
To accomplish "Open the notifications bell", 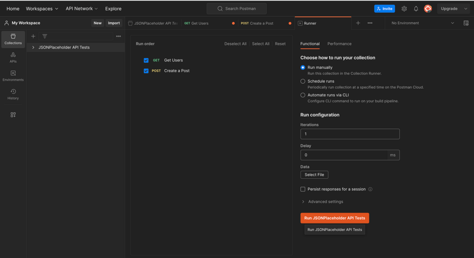I will click(416, 9).
